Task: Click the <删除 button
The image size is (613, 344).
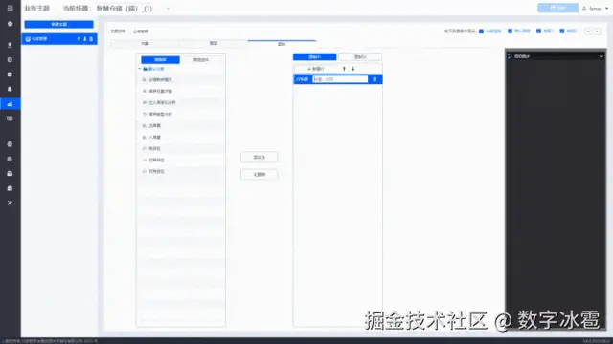Action: point(260,174)
